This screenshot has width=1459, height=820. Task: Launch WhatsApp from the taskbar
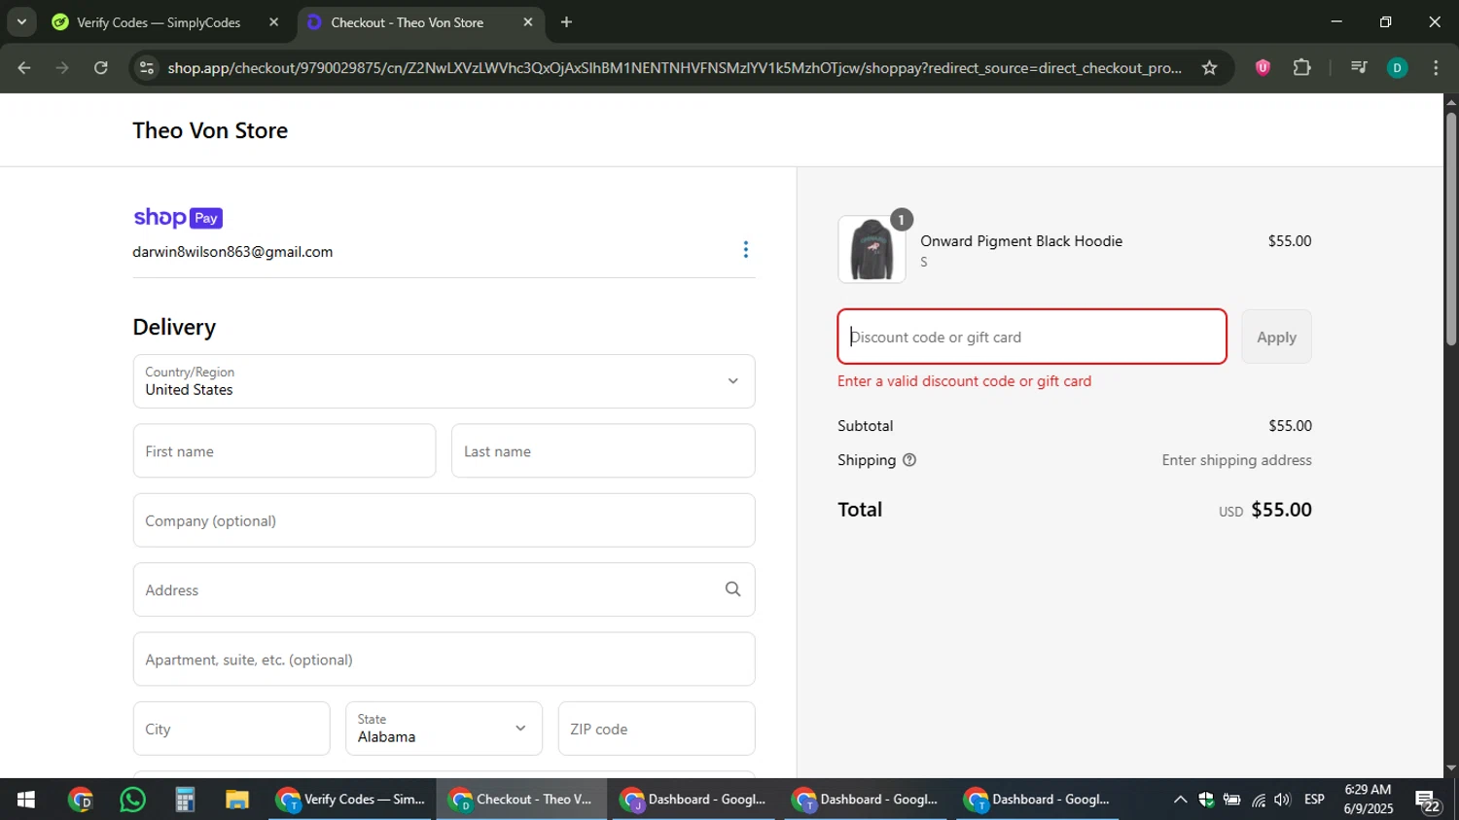132,800
